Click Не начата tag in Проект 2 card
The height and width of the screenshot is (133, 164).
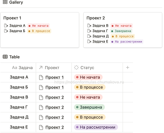point(122,26)
